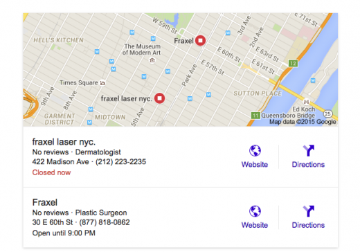The height and width of the screenshot is (252, 360).
Task: Click the fraxel laser nyc. red map pin
Action: coord(159,98)
